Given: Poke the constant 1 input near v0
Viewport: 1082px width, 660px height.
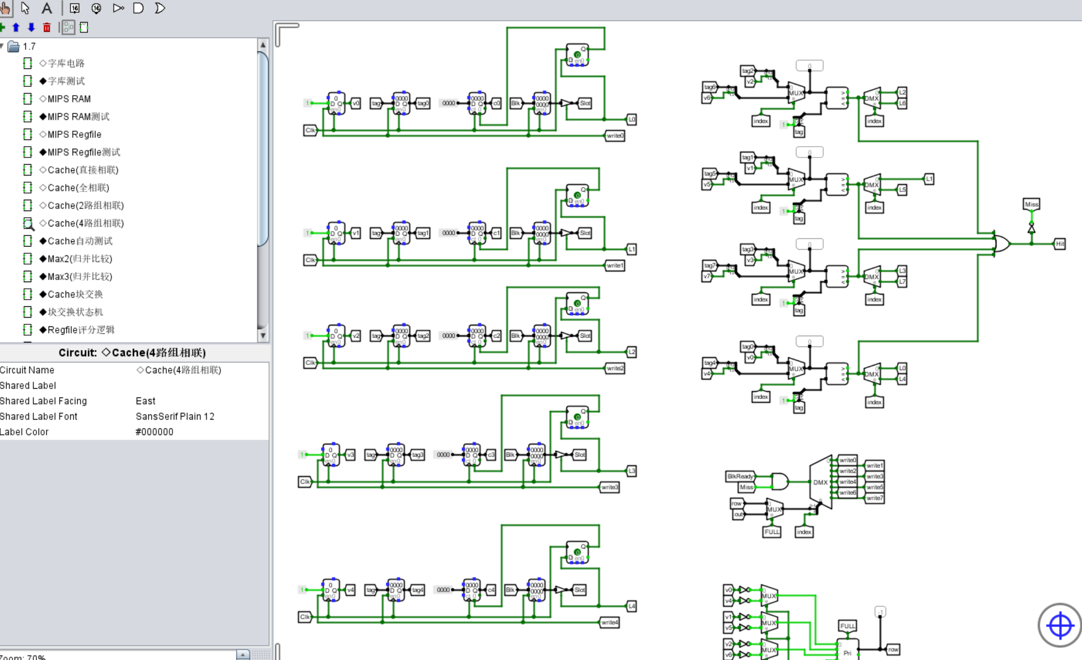Looking at the screenshot, I should point(308,103).
